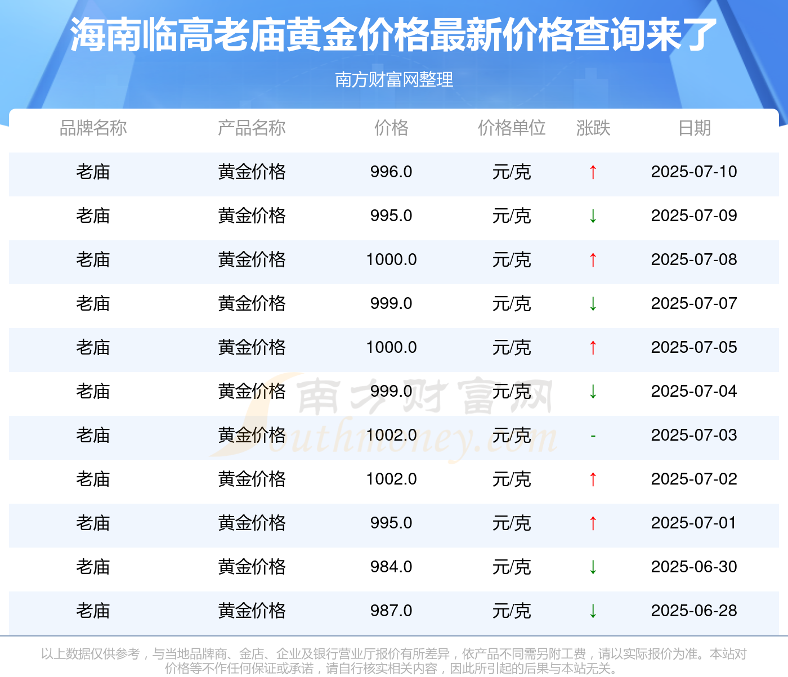Viewport: 788px width, 677px height.
Task: Select the 996.0 price cell
Action: click(391, 172)
